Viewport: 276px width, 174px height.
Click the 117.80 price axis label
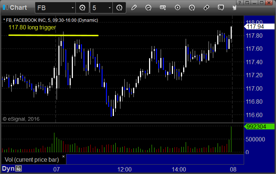[254, 36]
